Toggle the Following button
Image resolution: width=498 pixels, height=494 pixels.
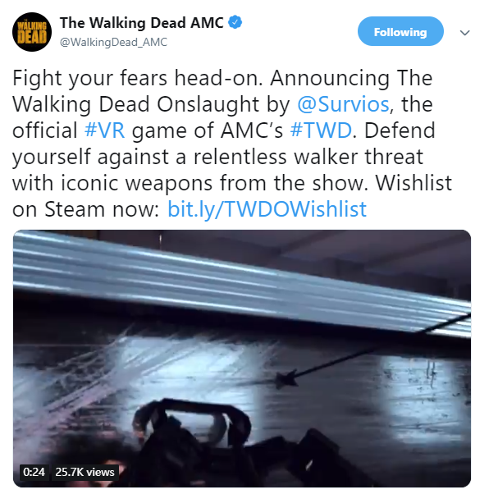pyautogui.click(x=400, y=31)
